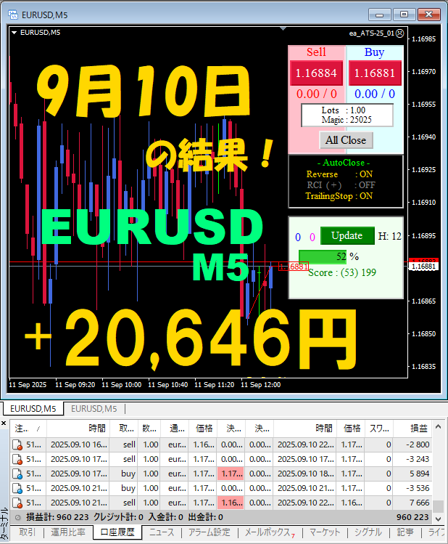Click the first 時間 open-time column header

(78, 429)
